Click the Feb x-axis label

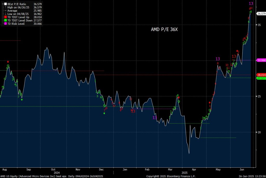coord(147,169)
